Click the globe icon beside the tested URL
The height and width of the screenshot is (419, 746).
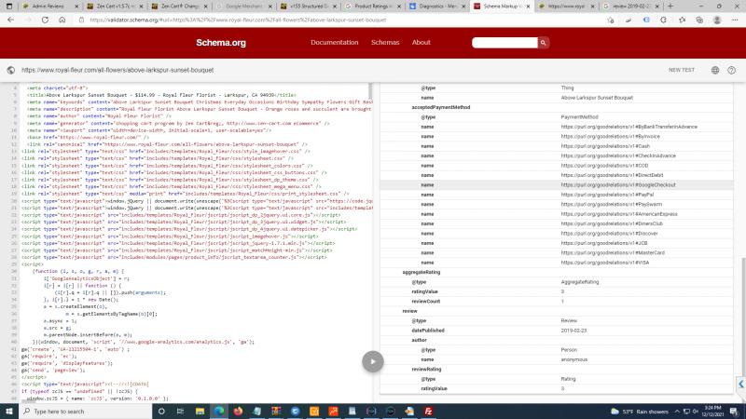(x=11, y=70)
